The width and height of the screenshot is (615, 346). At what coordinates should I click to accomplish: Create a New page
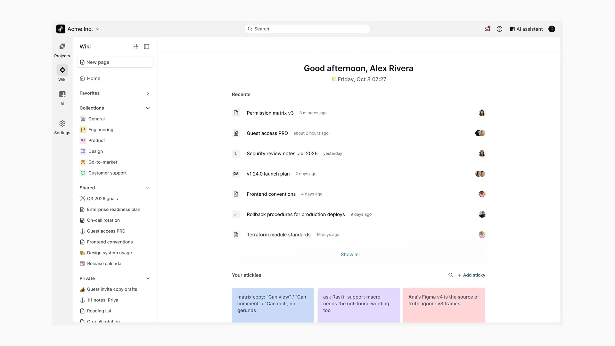[115, 62]
